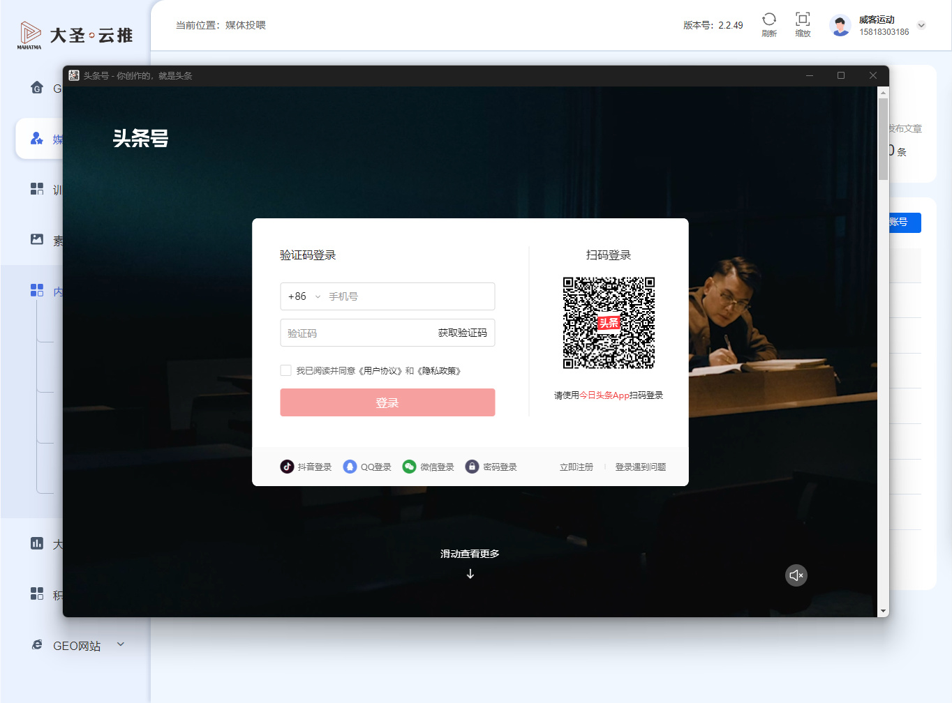Click the user avatar icon
The height and width of the screenshot is (703, 952).
[x=840, y=25]
